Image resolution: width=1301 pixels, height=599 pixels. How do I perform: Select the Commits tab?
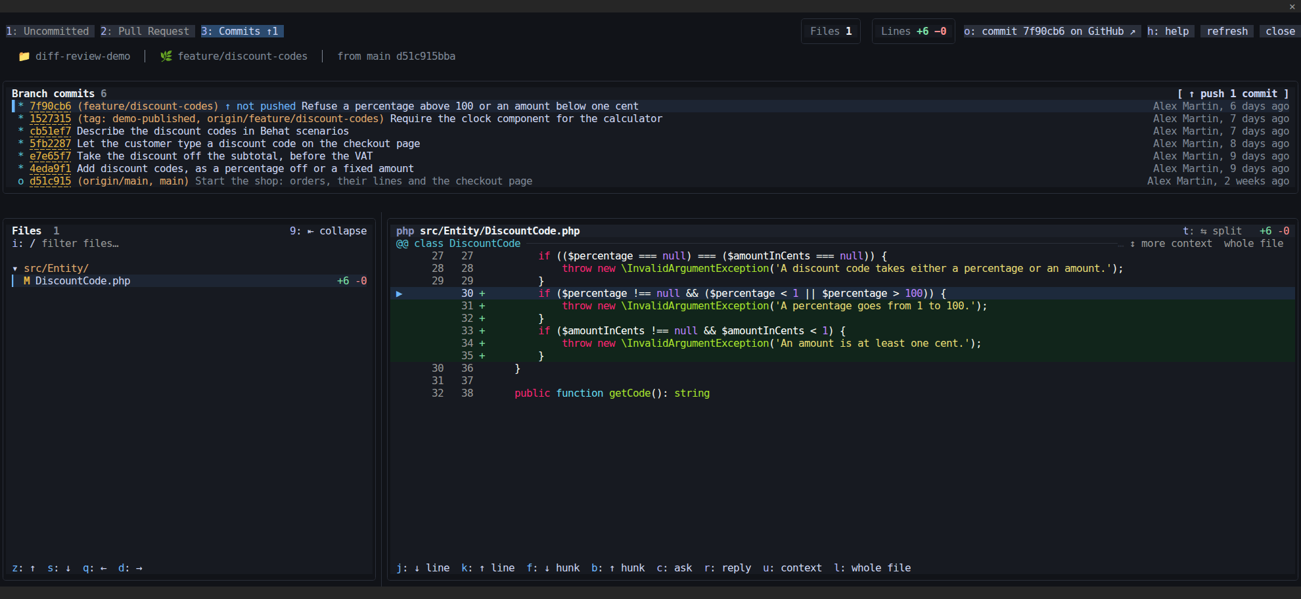click(242, 32)
